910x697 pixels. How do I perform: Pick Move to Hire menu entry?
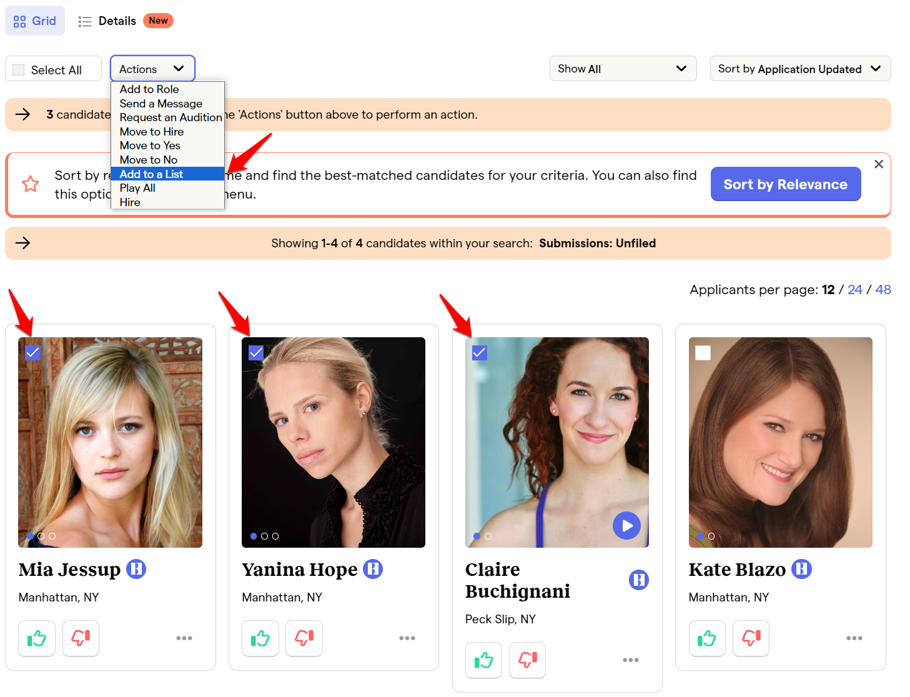pyautogui.click(x=152, y=132)
